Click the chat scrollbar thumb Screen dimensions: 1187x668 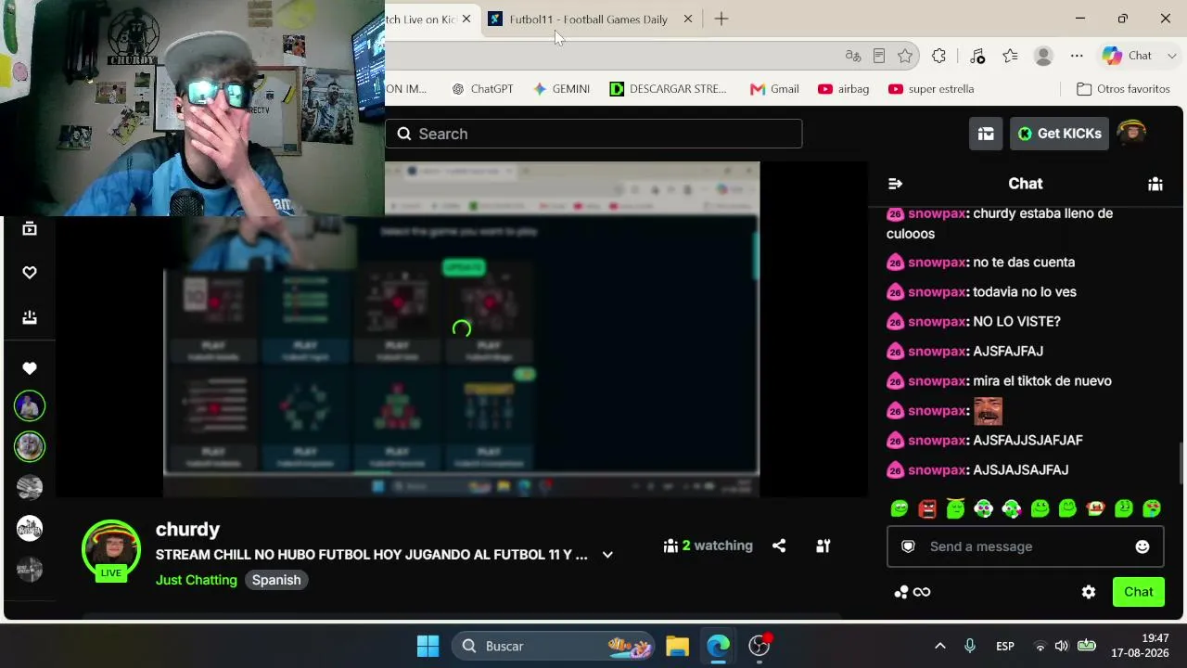[x=1181, y=463]
